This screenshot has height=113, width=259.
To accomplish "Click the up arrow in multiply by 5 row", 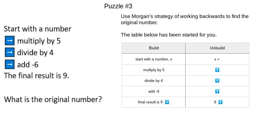I will click(217, 70).
